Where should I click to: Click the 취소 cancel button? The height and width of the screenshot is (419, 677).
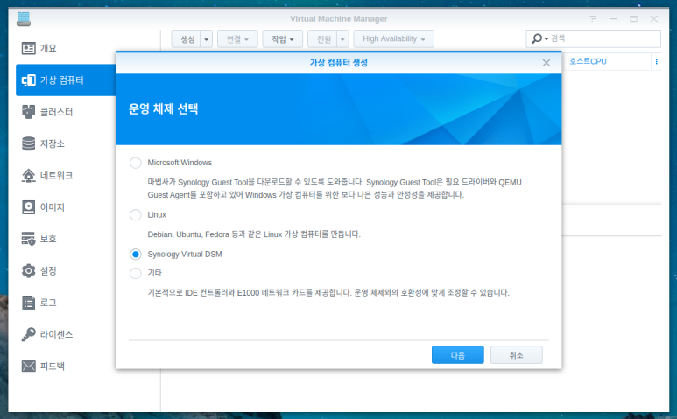pyautogui.click(x=517, y=355)
